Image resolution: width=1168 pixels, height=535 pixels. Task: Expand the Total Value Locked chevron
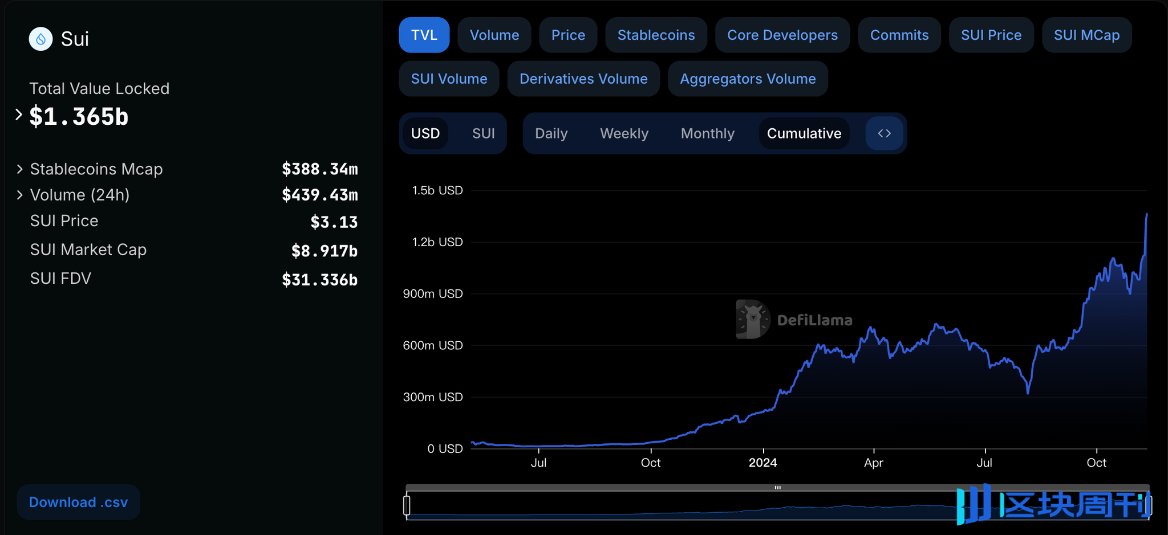coord(19,115)
